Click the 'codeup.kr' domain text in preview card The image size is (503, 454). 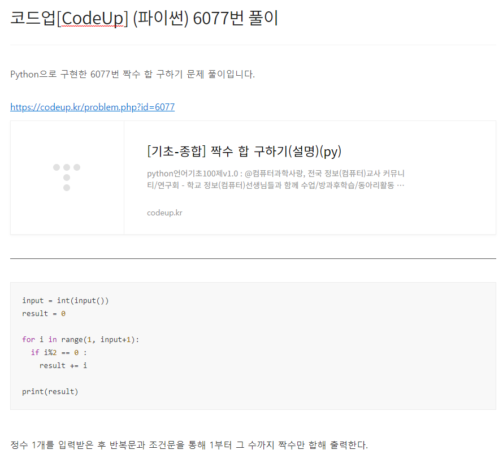(164, 213)
